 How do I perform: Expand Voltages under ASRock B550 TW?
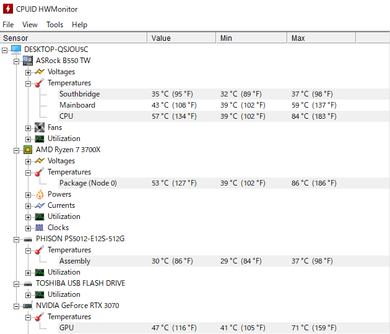click(x=28, y=72)
